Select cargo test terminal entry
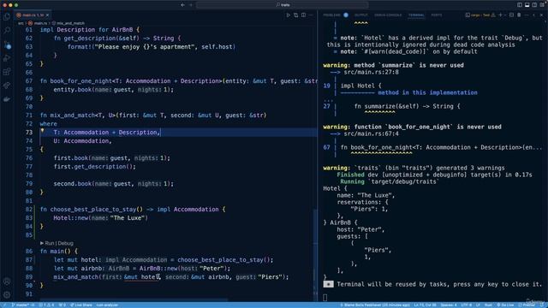The image size is (548, 308). [480, 15]
